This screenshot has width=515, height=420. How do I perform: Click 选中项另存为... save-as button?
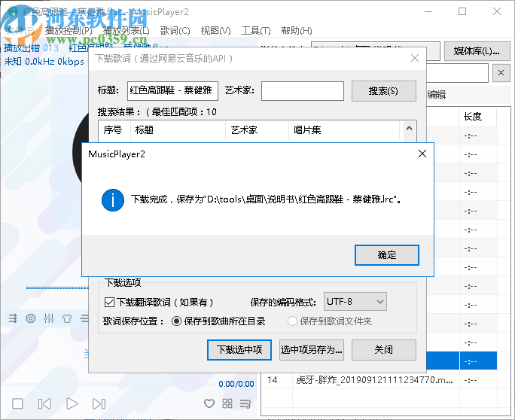pos(312,350)
